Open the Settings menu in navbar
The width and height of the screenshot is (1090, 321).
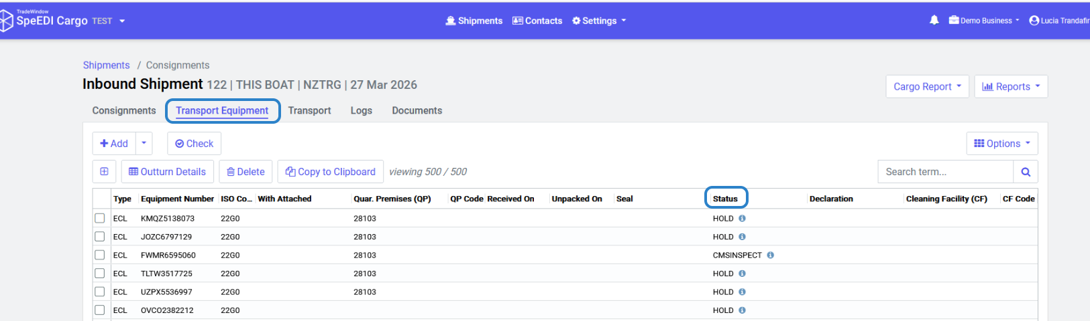599,21
